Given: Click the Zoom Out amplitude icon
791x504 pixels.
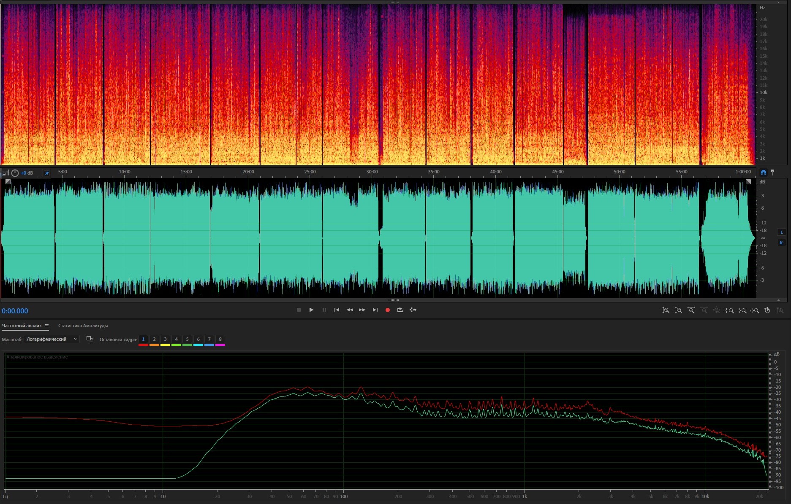Looking at the screenshot, I should 678,310.
